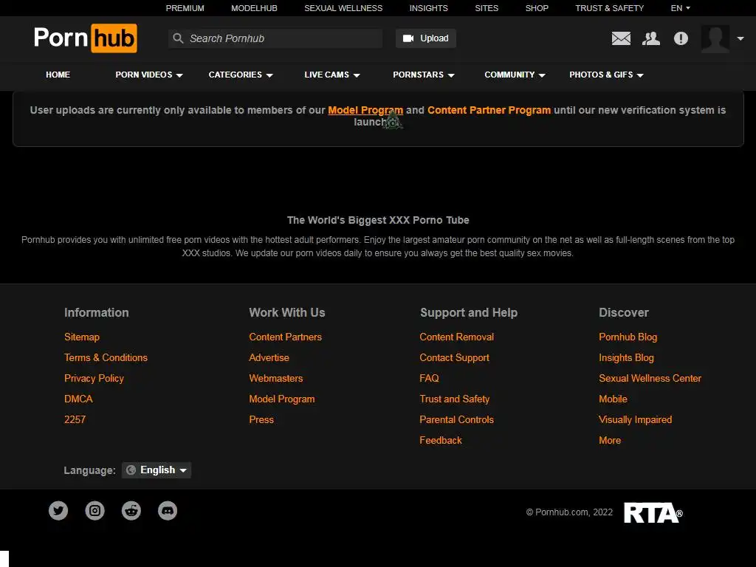Open the Mobile footer link
The image size is (756, 567).
coord(613,399)
